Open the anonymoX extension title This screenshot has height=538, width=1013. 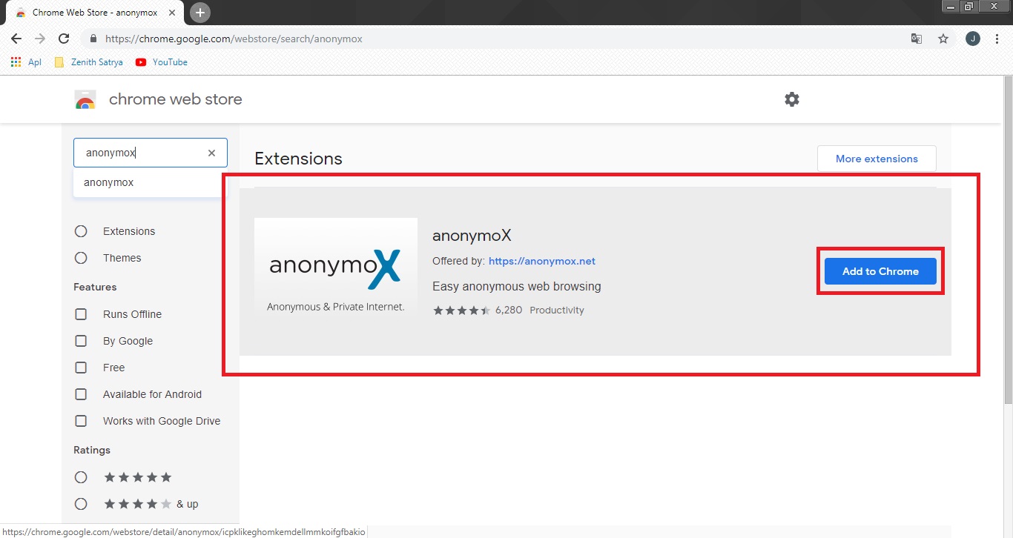pyautogui.click(x=472, y=236)
